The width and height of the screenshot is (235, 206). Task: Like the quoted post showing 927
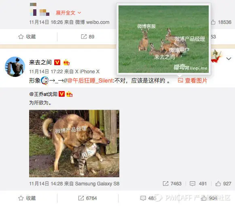tap(223, 183)
